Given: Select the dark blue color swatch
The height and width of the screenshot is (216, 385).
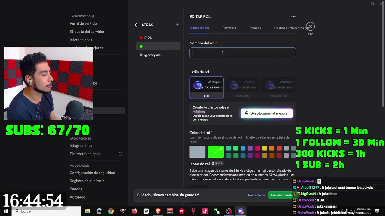Looking at the screenshot, I should pyautogui.click(x=243, y=155).
